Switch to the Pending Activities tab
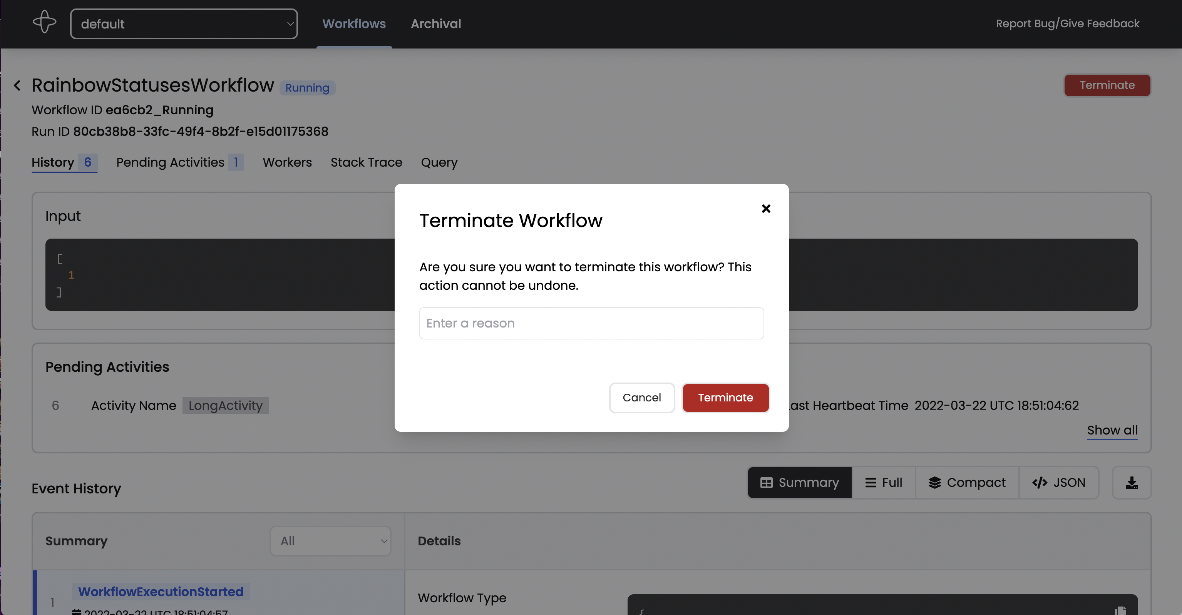 [x=180, y=162]
